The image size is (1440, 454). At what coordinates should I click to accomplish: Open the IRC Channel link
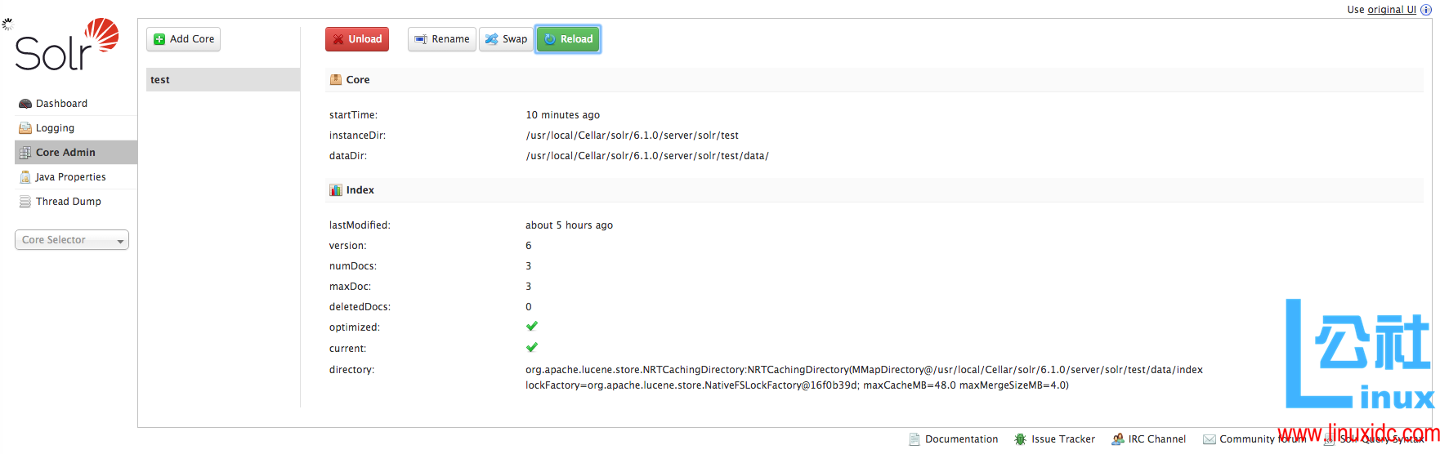[1156, 439]
